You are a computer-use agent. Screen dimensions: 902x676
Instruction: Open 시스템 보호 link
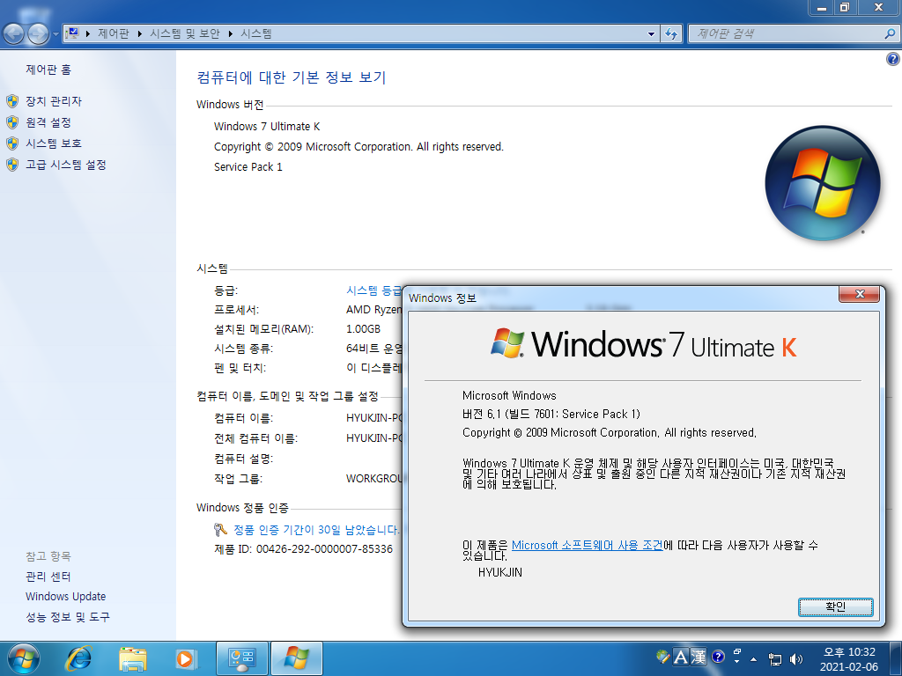pos(54,143)
